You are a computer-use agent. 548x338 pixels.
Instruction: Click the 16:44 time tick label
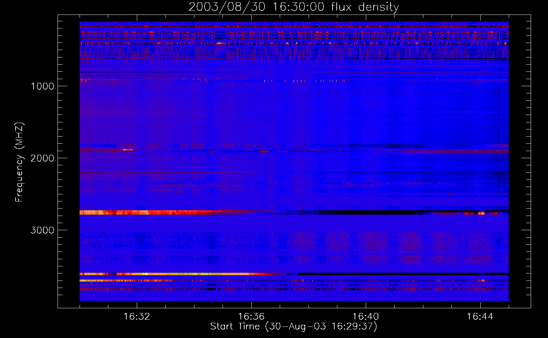pos(480,317)
